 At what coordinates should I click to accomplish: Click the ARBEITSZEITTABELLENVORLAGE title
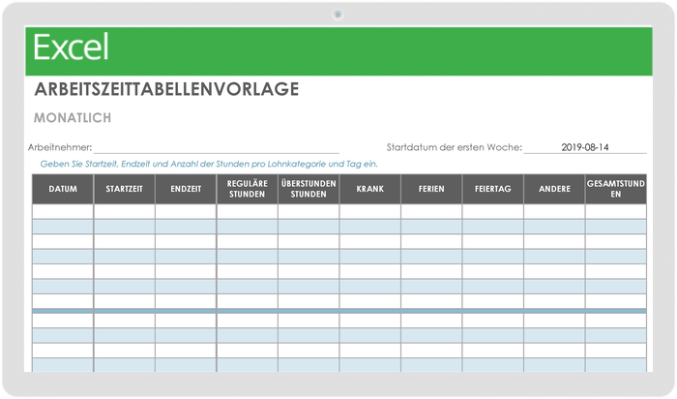point(166,89)
